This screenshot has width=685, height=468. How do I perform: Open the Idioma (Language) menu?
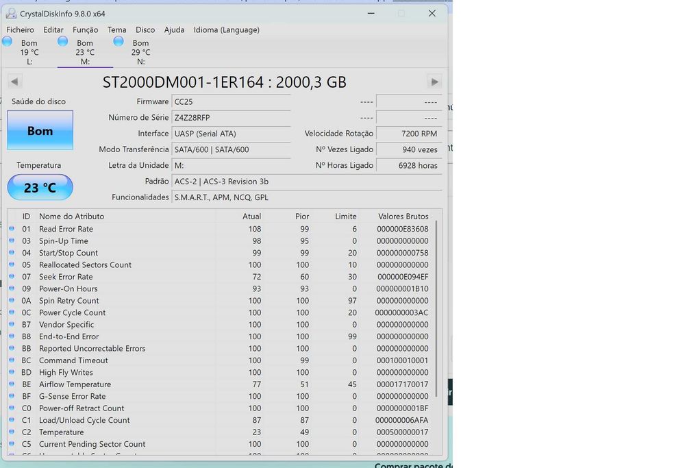[226, 29]
